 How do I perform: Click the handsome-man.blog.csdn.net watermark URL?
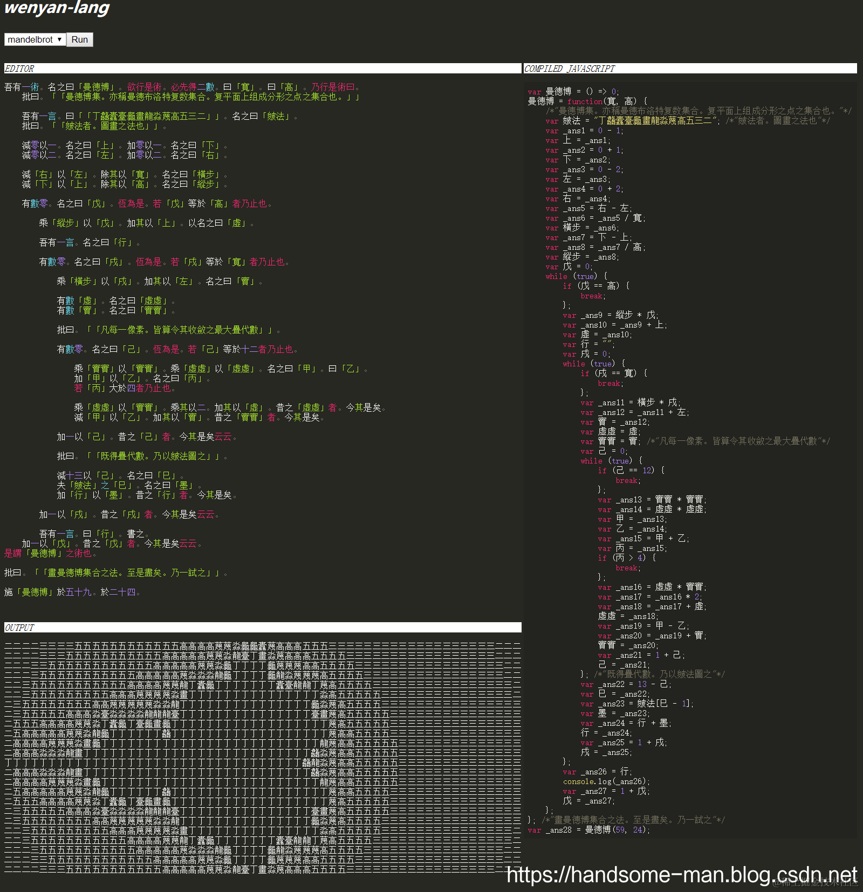pos(682,874)
